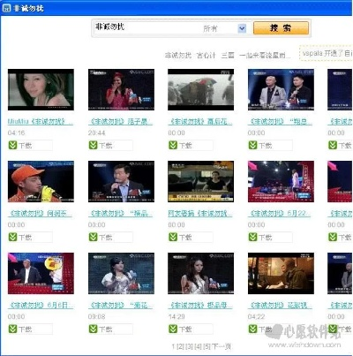Click the download icon under the 网友恶搞 video

click(x=173, y=237)
